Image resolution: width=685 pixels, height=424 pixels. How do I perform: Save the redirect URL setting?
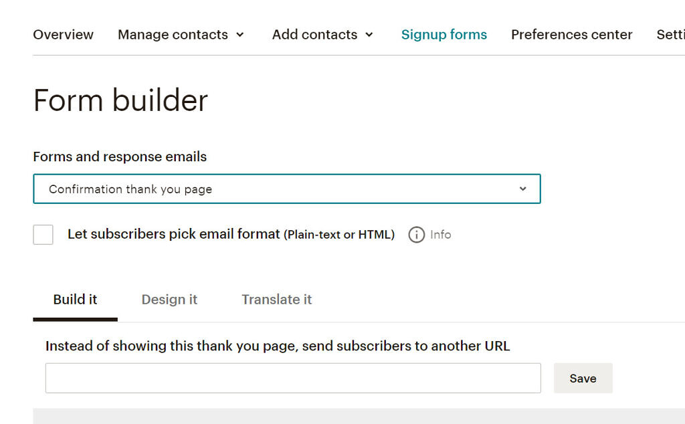point(583,378)
